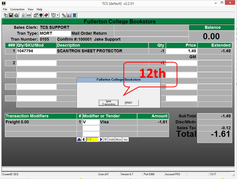Click the TCS SUPPORT sales clerk value

click(55, 27)
